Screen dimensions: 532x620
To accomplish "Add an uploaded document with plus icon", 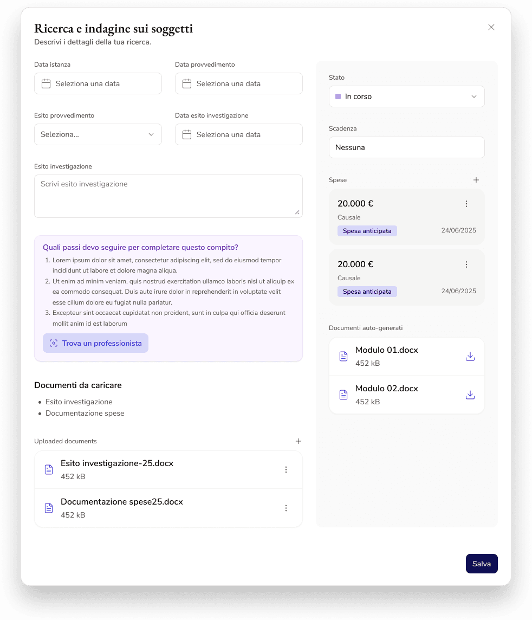I will click(299, 441).
